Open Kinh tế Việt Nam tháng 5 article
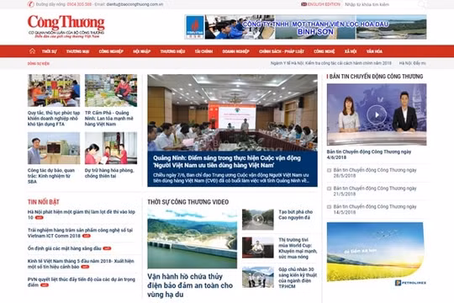 (x=81, y=263)
